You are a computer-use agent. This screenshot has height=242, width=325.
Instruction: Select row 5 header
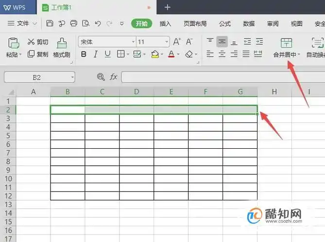tap(8, 136)
